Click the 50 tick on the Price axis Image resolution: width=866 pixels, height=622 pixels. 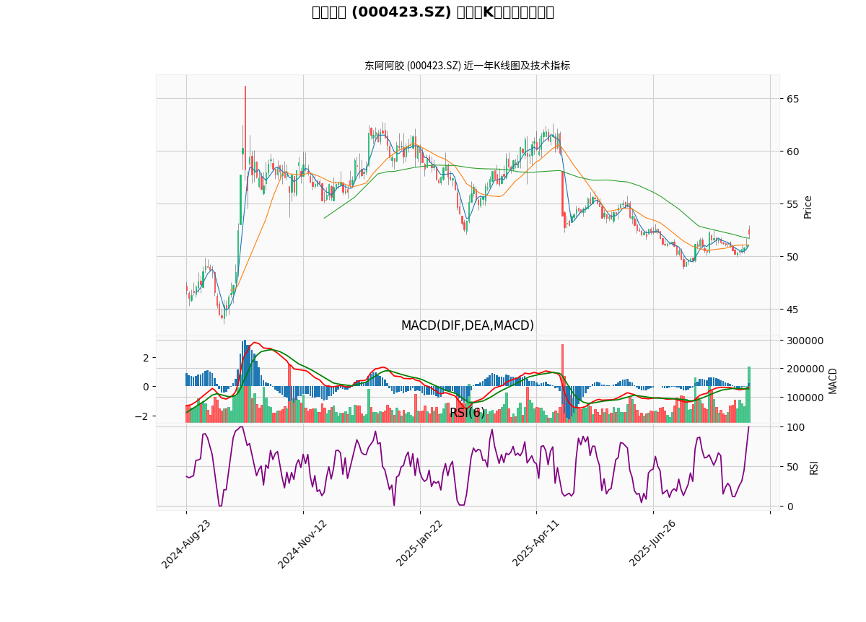pos(793,257)
